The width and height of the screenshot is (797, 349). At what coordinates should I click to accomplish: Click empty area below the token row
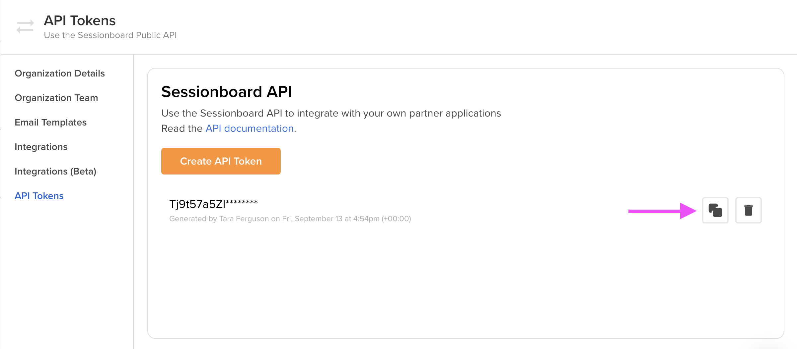pos(465,281)
